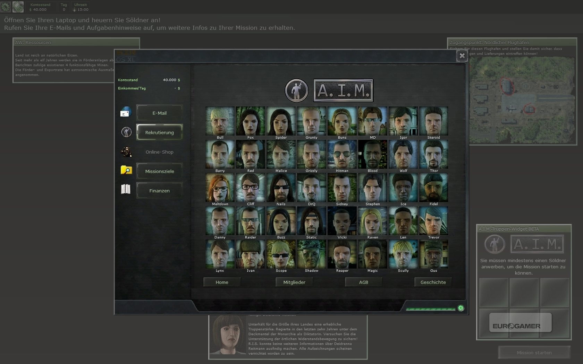583x364 pixels.
Task: Open the Online-Shop
Action: tap(159, 152)
